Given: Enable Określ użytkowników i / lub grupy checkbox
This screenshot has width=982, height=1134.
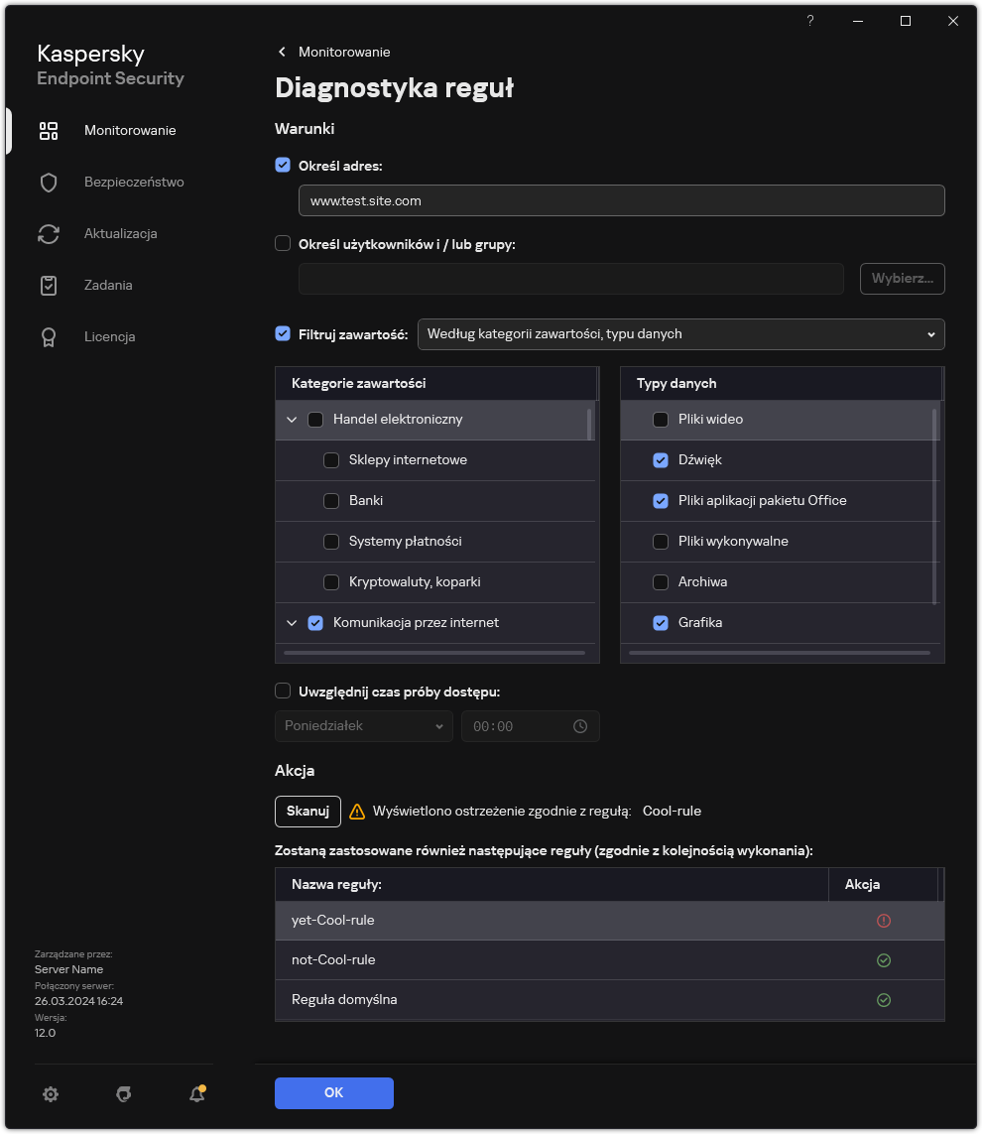Looking at the screenshot, I should click(283, 243).
